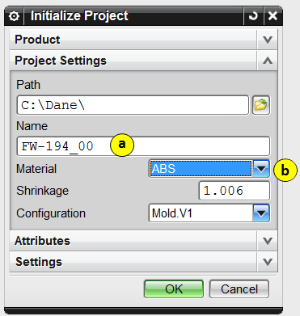Screen dimensions: 300x316
Task: Open the dialog settings gear icon
Action: point(14,16)
